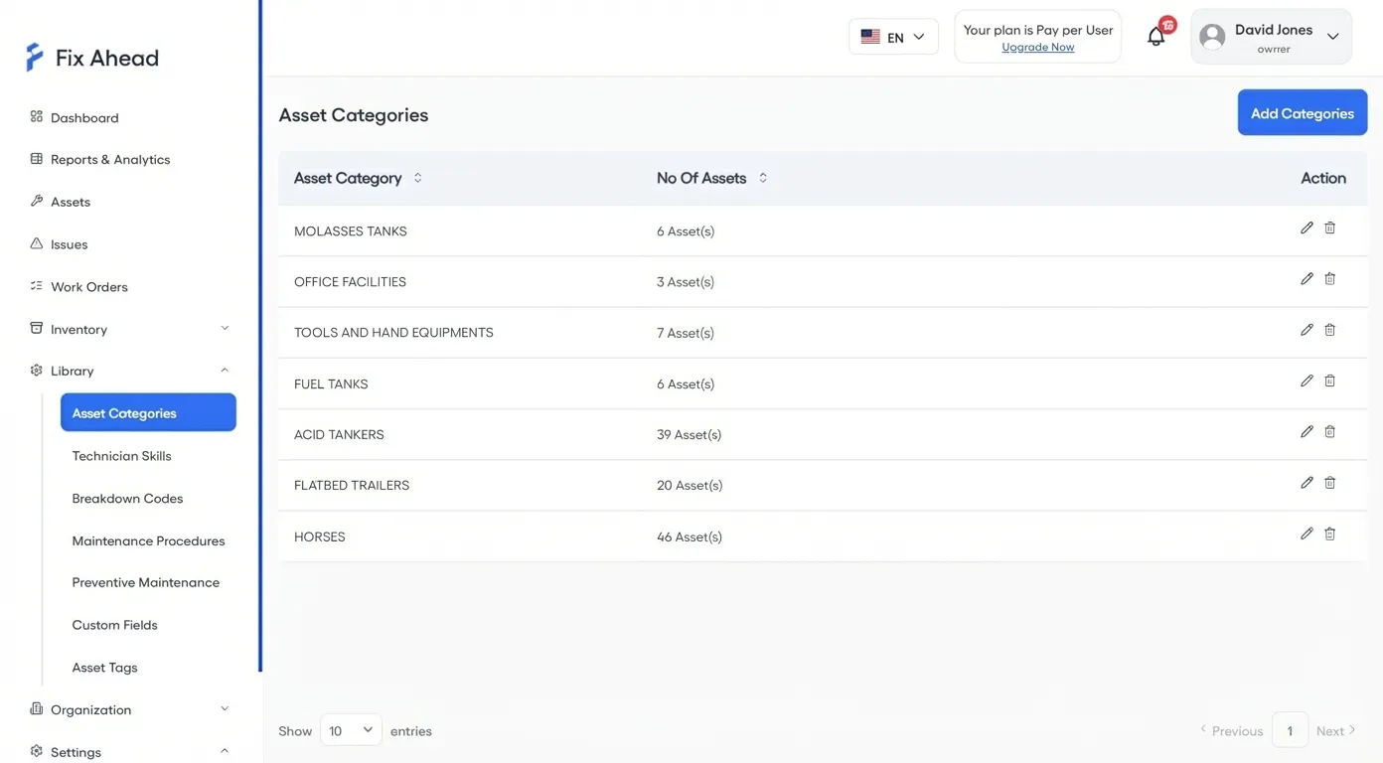Click the Fix Ahead logo
This screenshot has width=1383, height=763.
click(92, 58)
